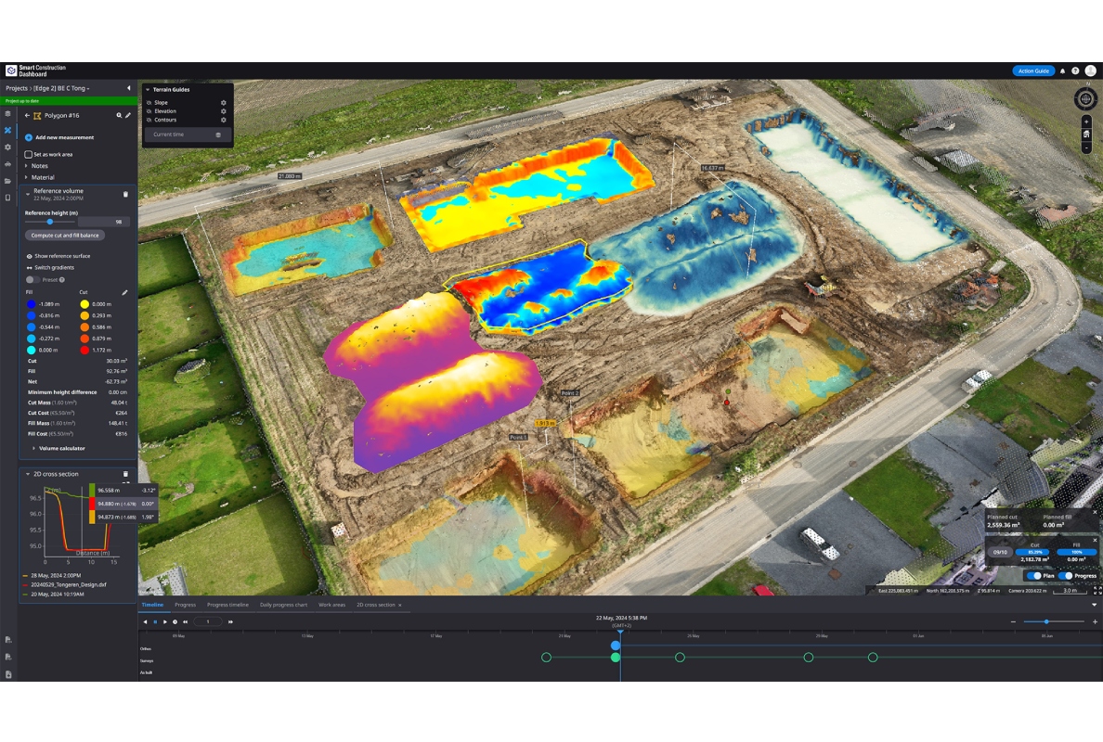Click the 09/10 button in progress panel
The width and height of the screenshot is (1103, 742).
pyautogui.click(x=1000, y=552)
